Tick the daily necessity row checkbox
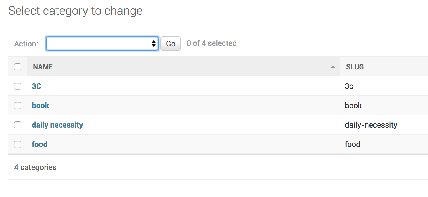428x197 pixels. pos(18,125)
